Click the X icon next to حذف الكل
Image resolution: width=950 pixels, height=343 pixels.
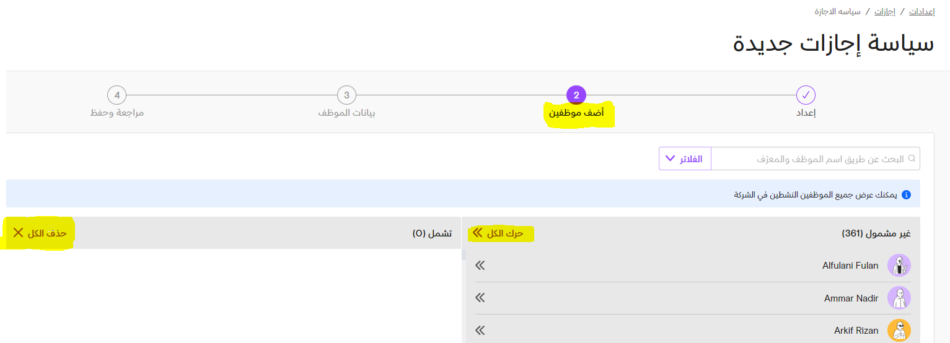[x=18, y=233]
